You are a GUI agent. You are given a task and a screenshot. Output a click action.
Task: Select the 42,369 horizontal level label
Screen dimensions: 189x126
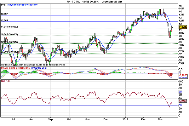(x=5, y=20)
